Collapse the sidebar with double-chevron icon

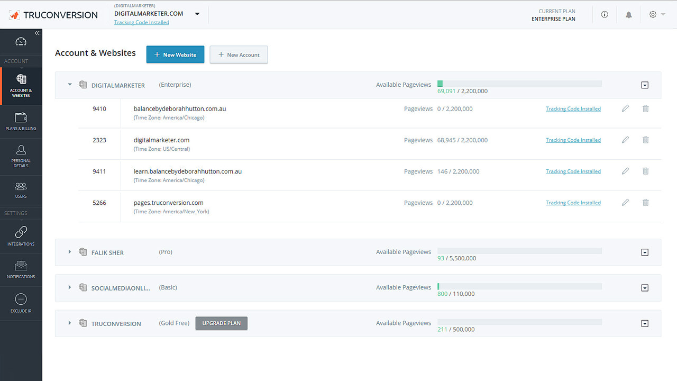point(37,33)
